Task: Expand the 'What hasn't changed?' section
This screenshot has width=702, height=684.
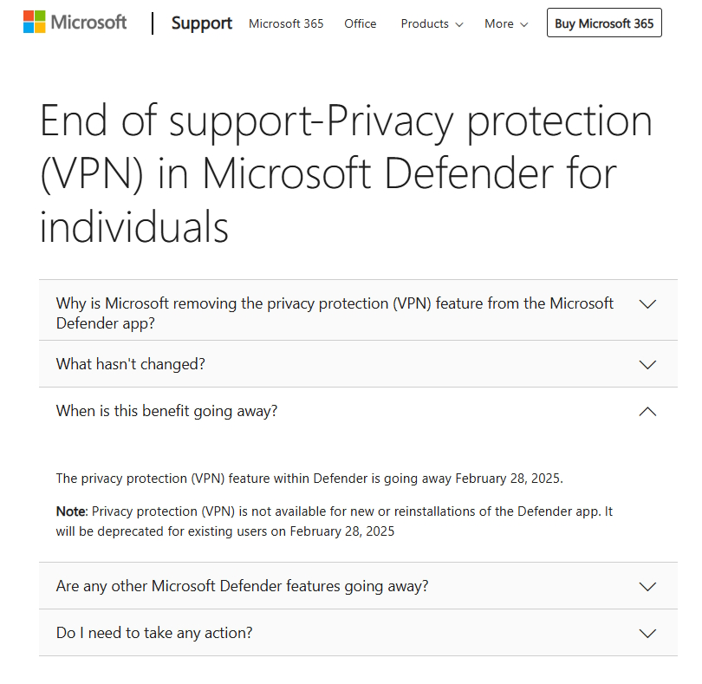Action: click(347, 364)
